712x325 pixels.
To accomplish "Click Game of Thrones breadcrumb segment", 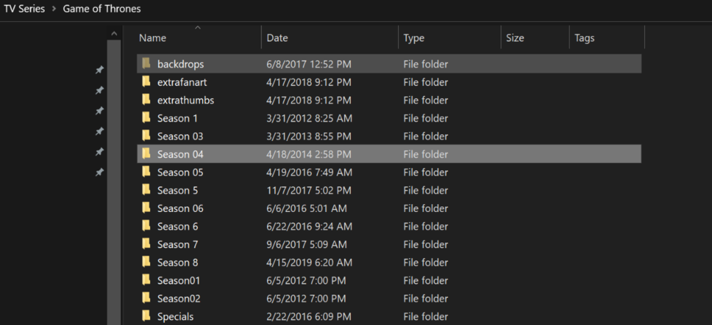I will tap(102, 9).
